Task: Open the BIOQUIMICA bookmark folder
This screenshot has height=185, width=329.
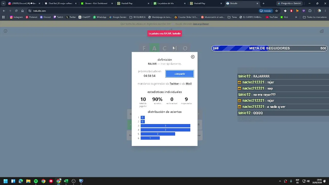Action: click(138, 17)
